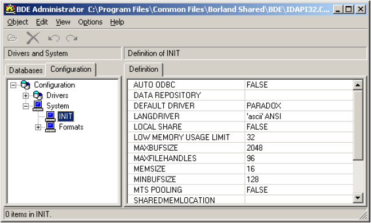Switch to the Databases tab

click(26, 70)
